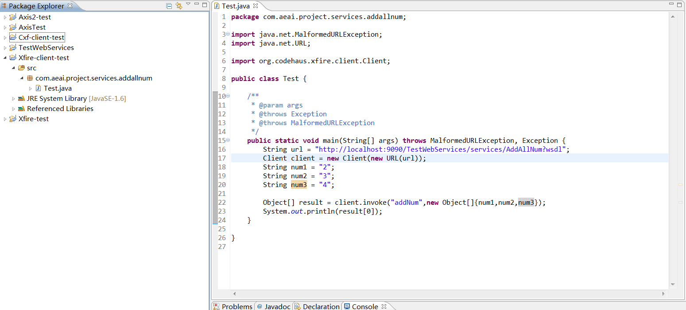Expand the Test.java tree node
686x310 pixels.
click(x=30, y=88)
